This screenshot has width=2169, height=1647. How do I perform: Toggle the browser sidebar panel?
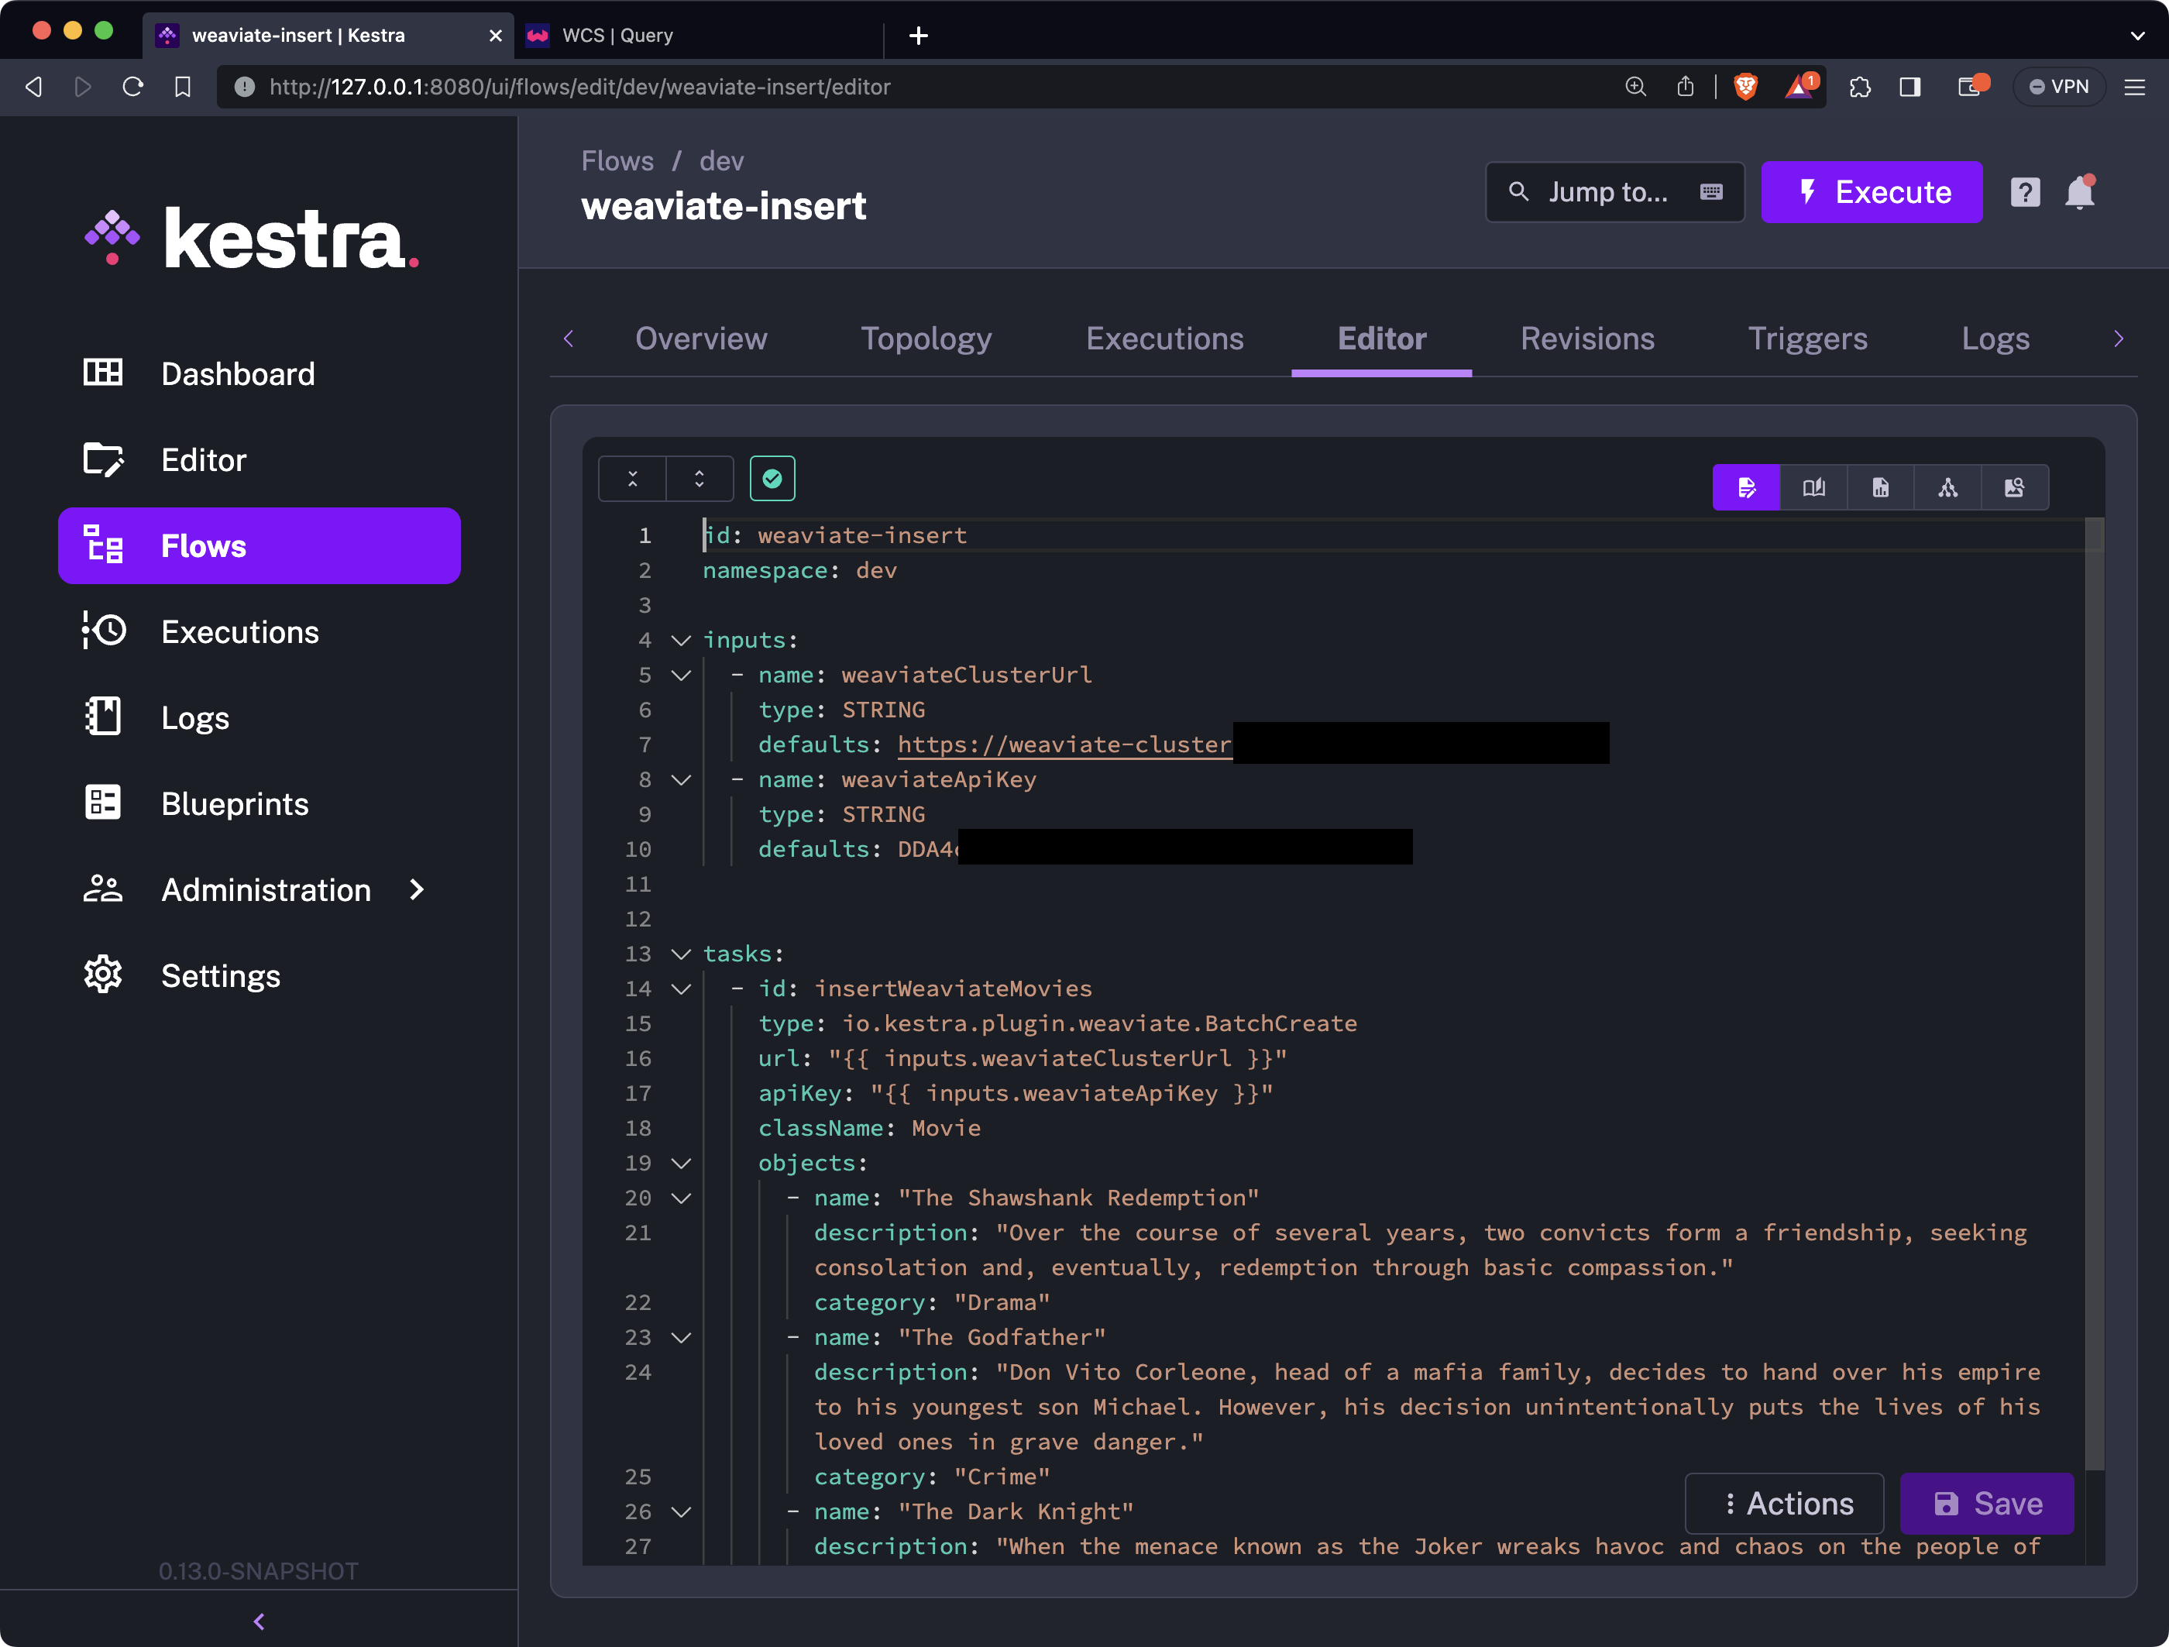(1910, 86)
